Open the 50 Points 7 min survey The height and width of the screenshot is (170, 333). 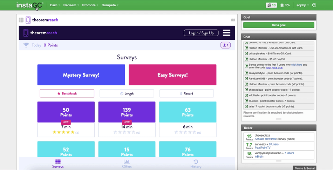66,119
